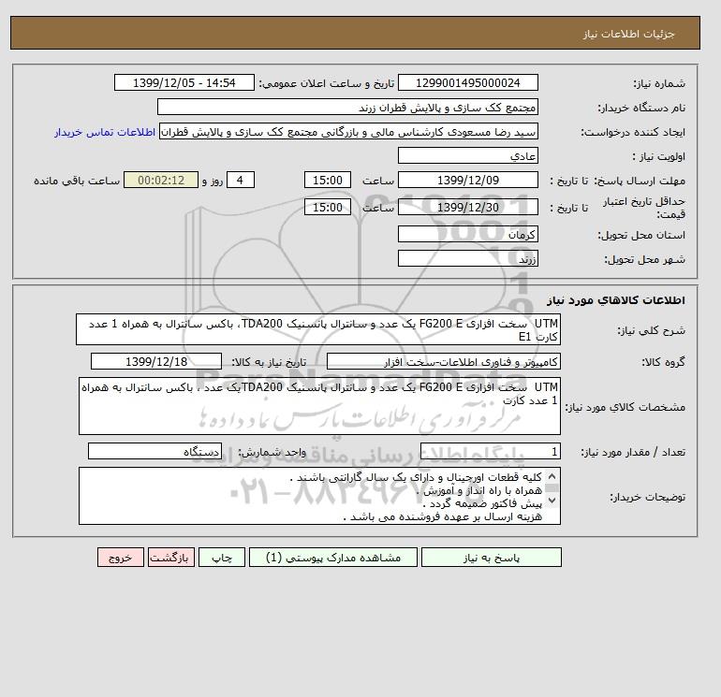This screenshot has height=697, width=721.
Task: Click the توضیحات خریدار label
Action: tap(647, 497)
